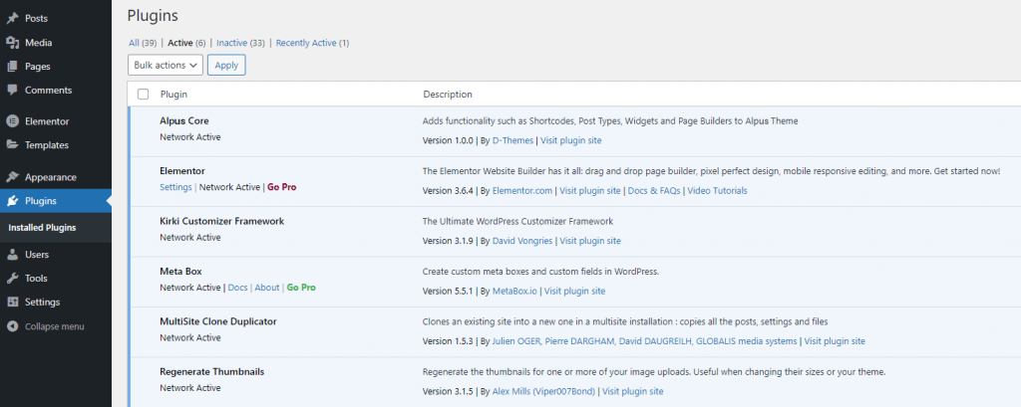The height and width of the screenshot is (407, 1021).
Task: Open the Bulk actions dropdown
Action: pos(166,65)
